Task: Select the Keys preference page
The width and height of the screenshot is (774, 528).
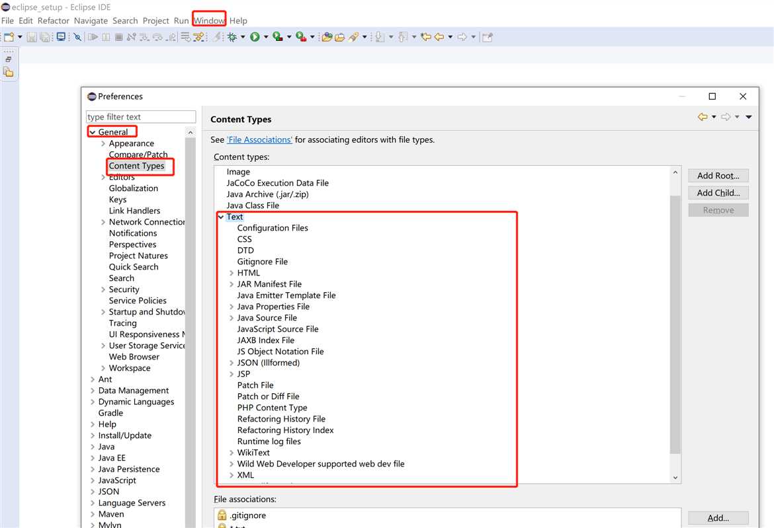Action: tap(118, 200)
